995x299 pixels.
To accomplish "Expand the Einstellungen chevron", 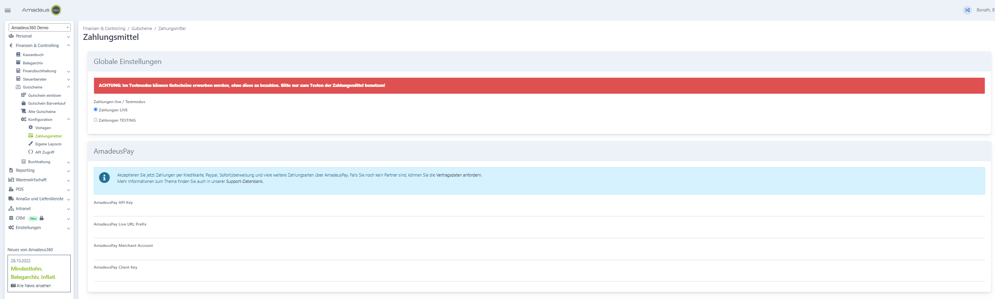I will pos(68,228).
